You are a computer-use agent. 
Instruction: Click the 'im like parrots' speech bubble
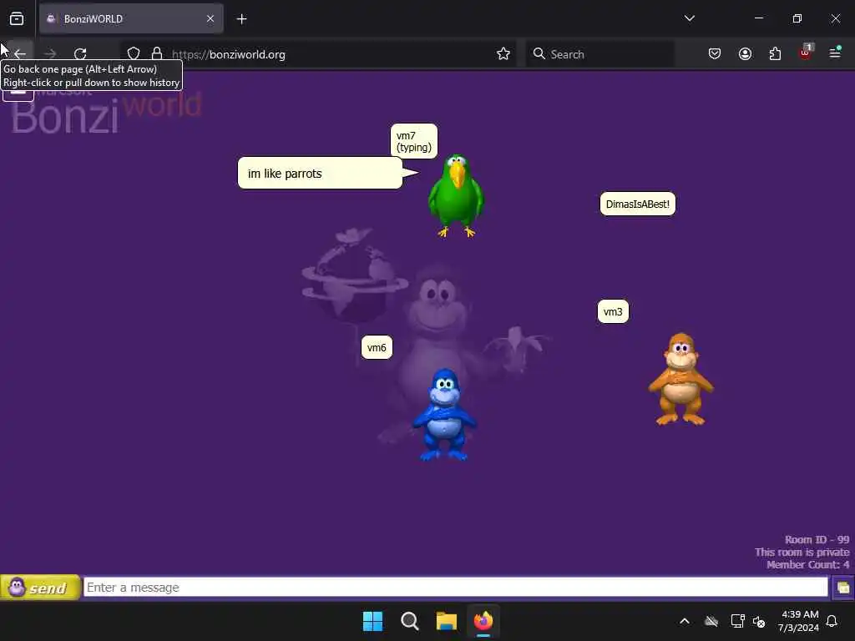click(320, 174)
